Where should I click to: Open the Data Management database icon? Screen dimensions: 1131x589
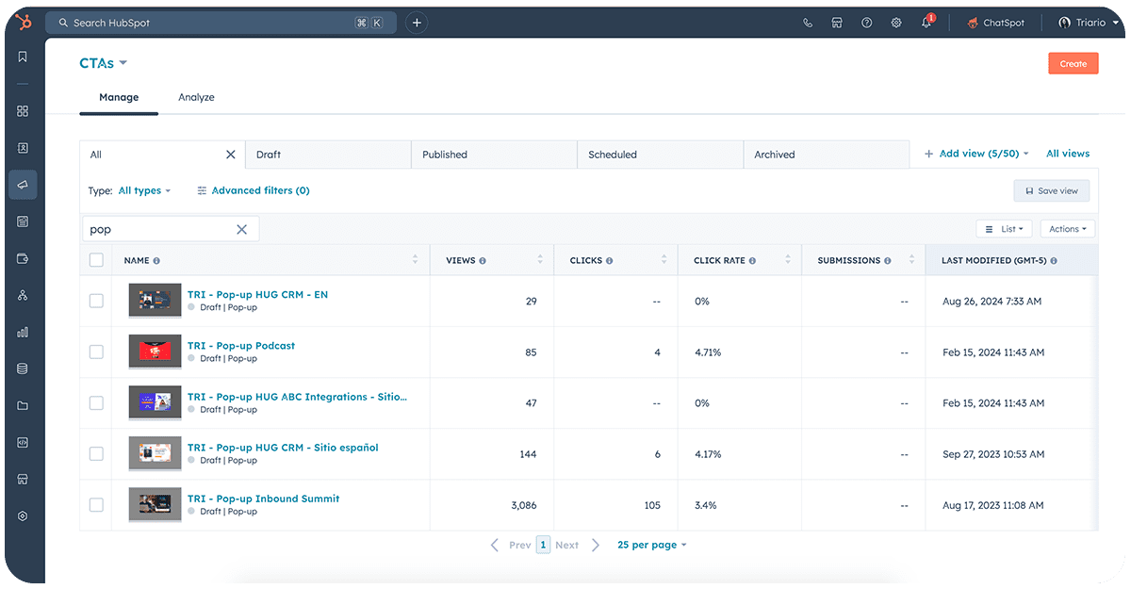click(23, 368)
